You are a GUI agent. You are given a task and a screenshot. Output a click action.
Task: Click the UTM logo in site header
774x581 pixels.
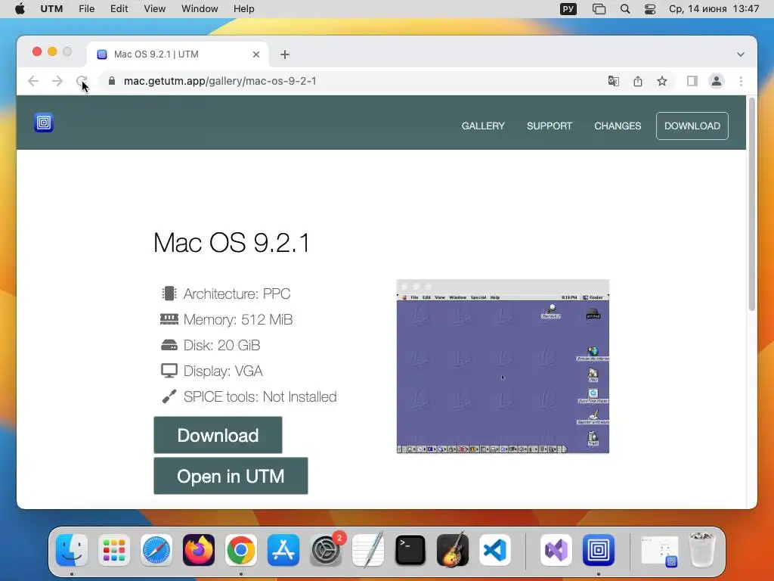click(43, 123)
